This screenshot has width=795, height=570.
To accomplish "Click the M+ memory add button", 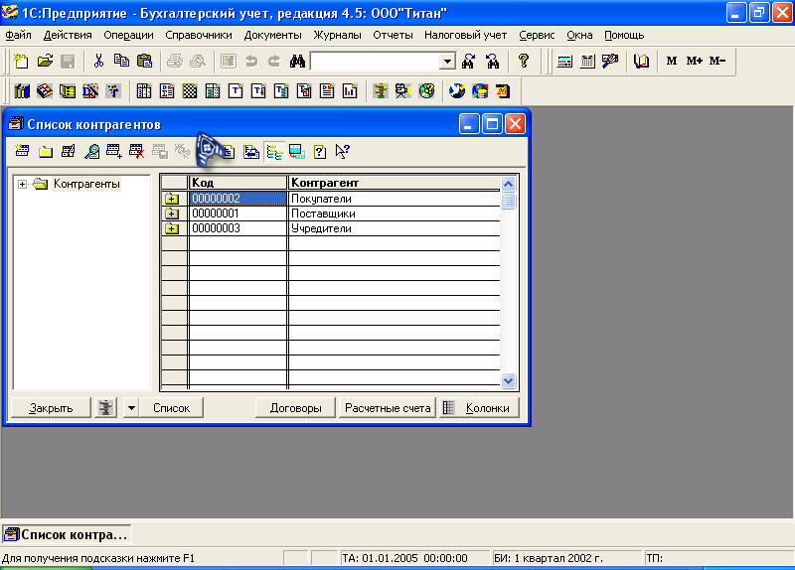I will (x=694, y=61).
